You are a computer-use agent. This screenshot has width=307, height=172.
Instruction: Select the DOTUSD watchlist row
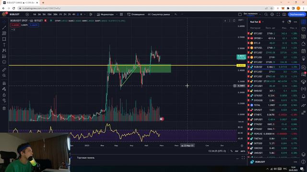click(273, 143)
